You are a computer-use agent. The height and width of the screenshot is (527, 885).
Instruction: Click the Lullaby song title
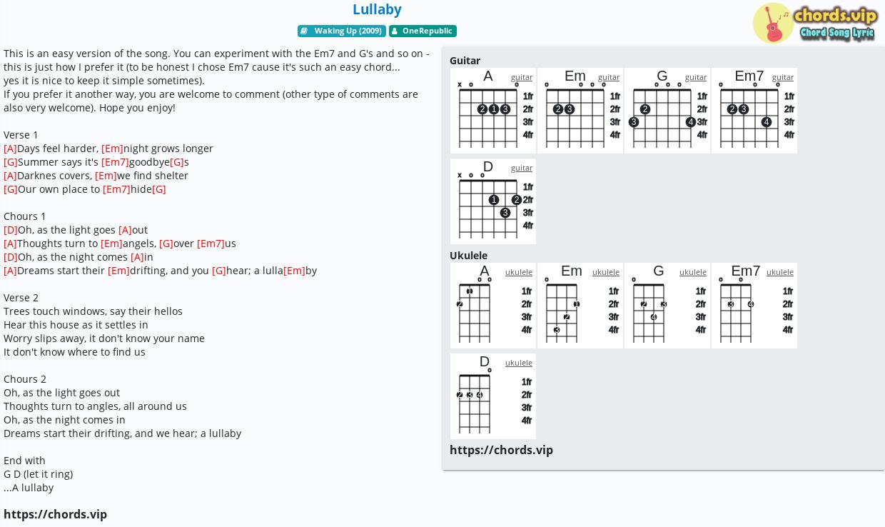point(377,9)
